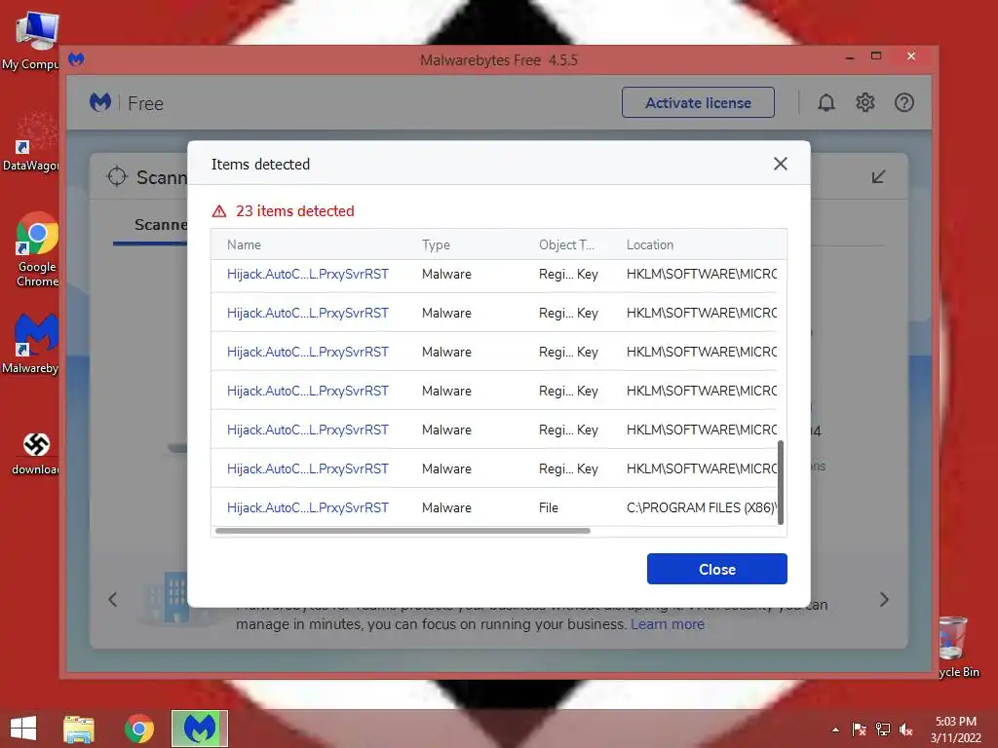Sort detections by the Name column header
998x748 pixels.
pyautogui.click(x=244, y=244)
